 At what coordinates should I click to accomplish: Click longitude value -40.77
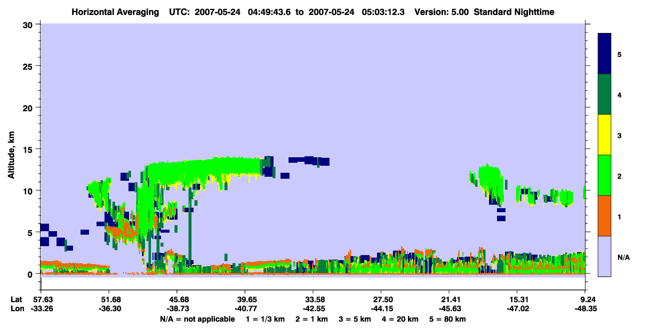click(245, 309)
